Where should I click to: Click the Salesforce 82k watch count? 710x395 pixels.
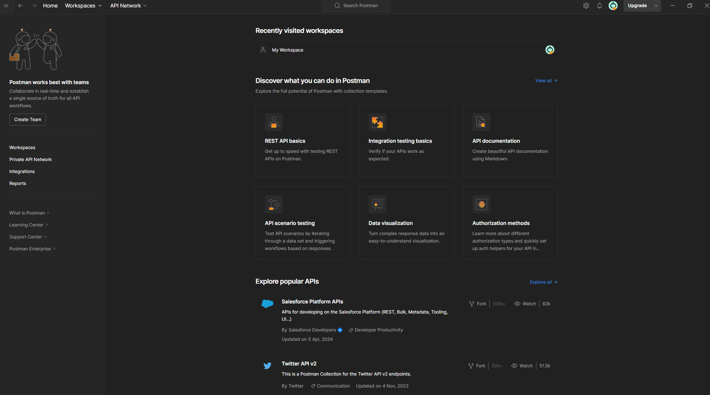click(546, 304)
